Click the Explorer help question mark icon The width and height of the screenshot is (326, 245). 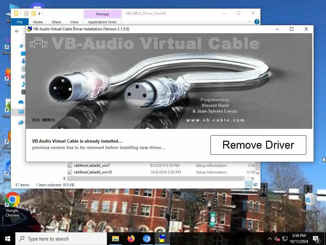pos(257,22)
